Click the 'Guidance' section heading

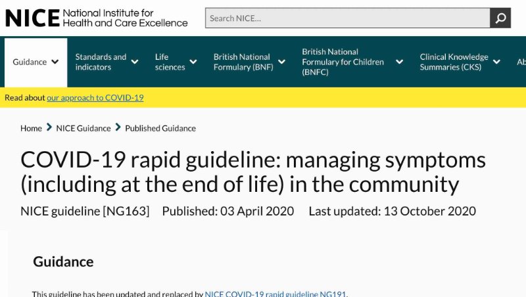63,262
